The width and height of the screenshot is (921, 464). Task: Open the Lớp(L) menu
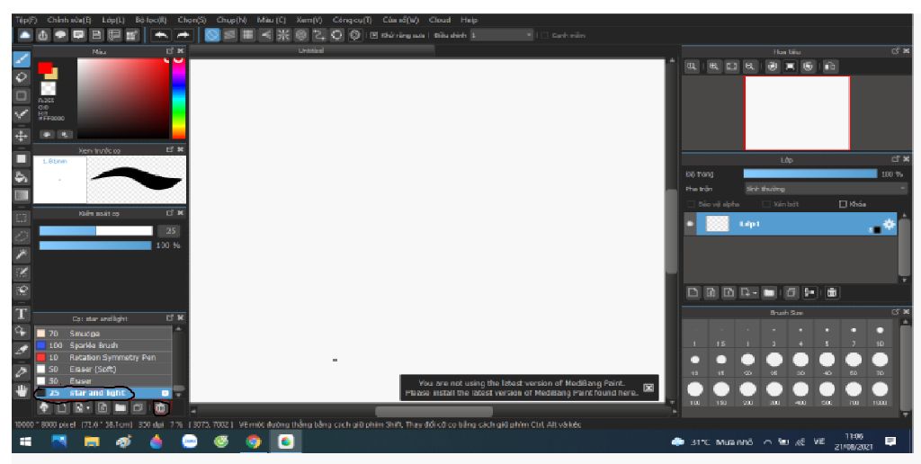coord(113,20)
